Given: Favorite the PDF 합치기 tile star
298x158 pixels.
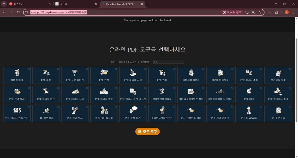Looking at the screenshot, I should [29, 69].
